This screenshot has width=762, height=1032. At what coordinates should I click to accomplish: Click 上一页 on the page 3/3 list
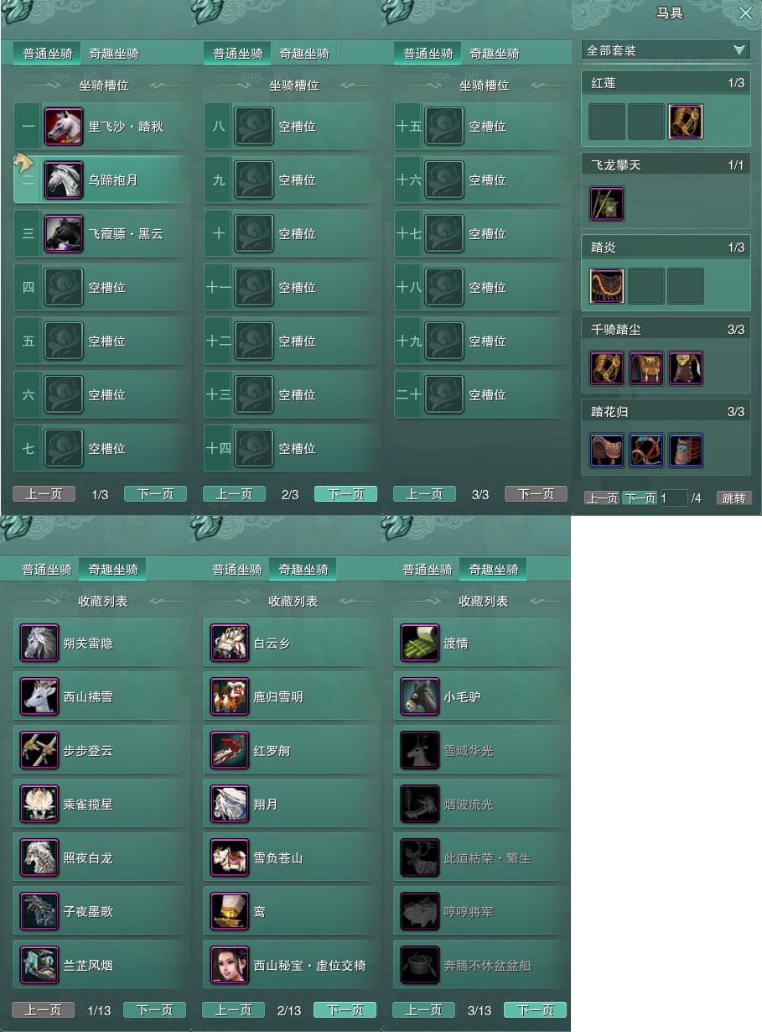coord(424,494)
